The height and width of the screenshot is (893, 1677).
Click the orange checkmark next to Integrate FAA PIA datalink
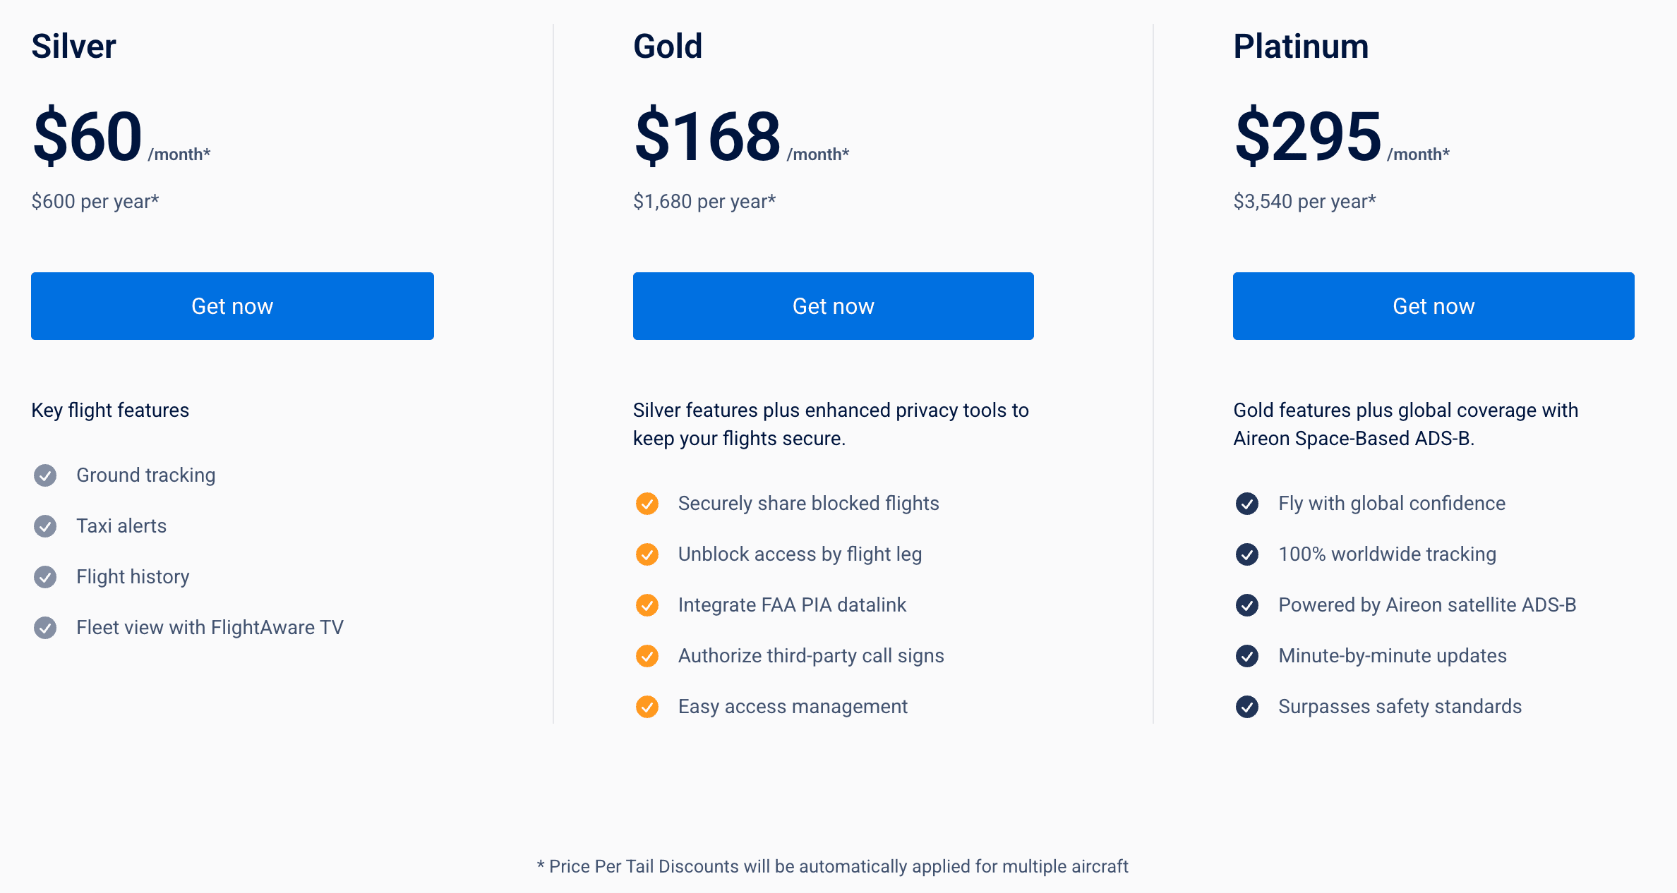647,605
